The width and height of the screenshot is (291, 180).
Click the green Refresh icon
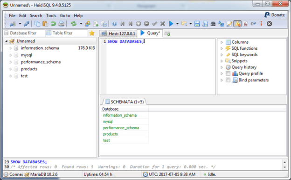coord(74,24)
